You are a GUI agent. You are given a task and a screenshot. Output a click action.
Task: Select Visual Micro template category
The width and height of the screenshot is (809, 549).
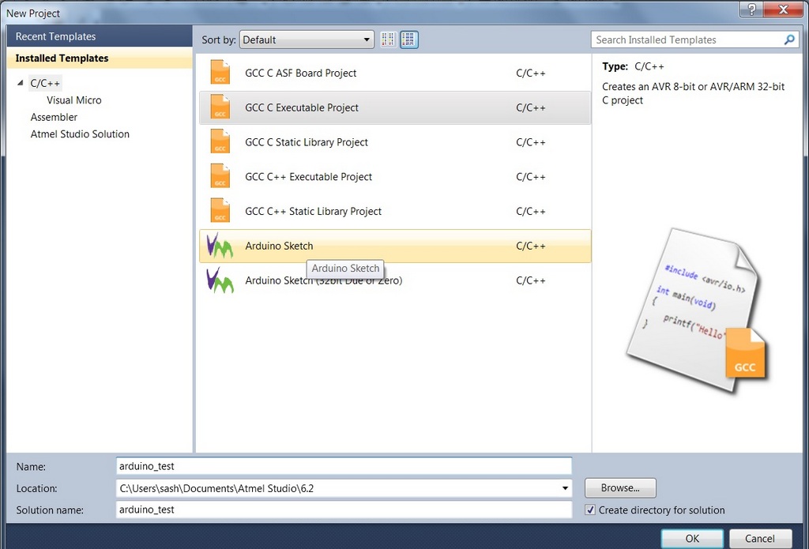pos(73,100)
